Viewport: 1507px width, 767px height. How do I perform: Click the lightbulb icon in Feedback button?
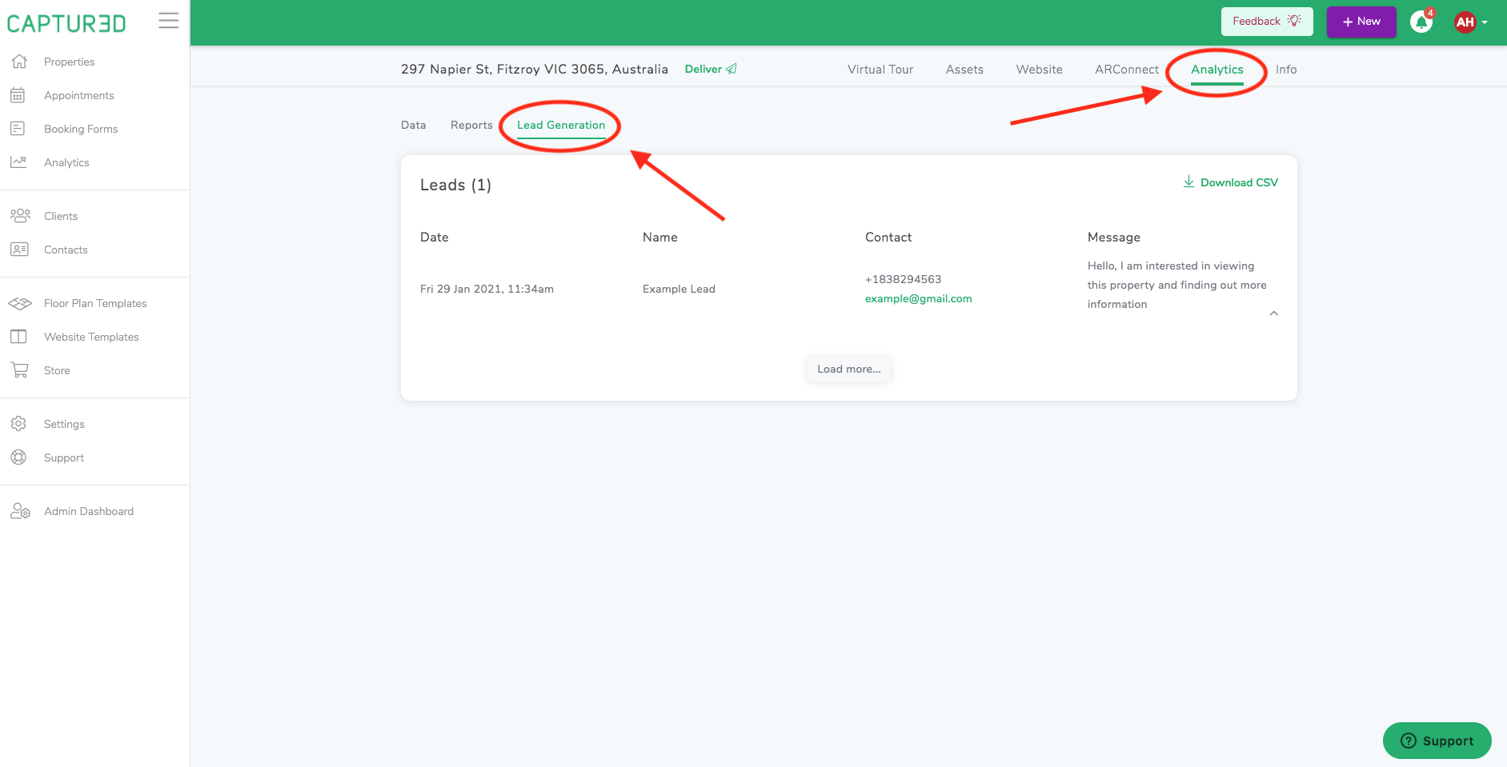pos(1294,21)
